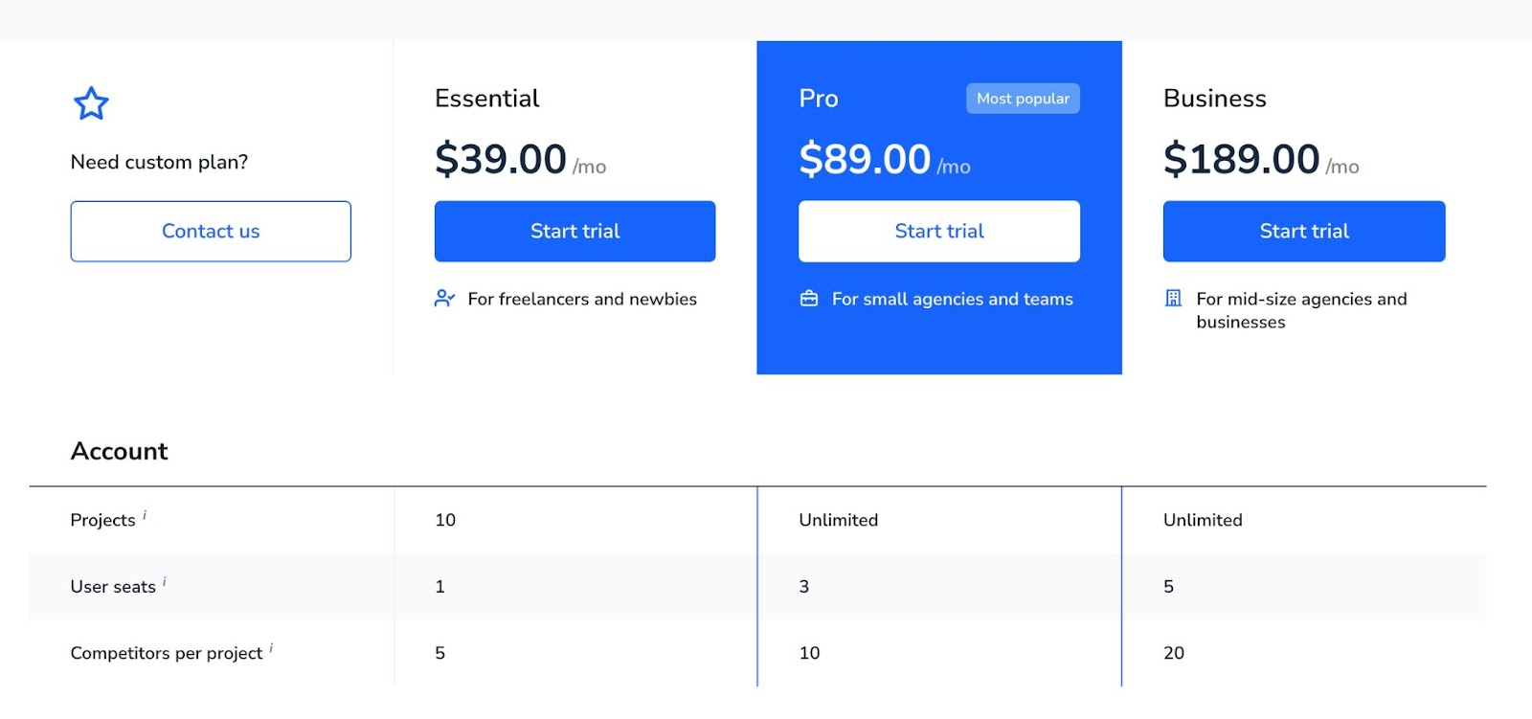
Task: Open Competitors per project info icon
Action: pyautogui.click(x=271, y=648)
